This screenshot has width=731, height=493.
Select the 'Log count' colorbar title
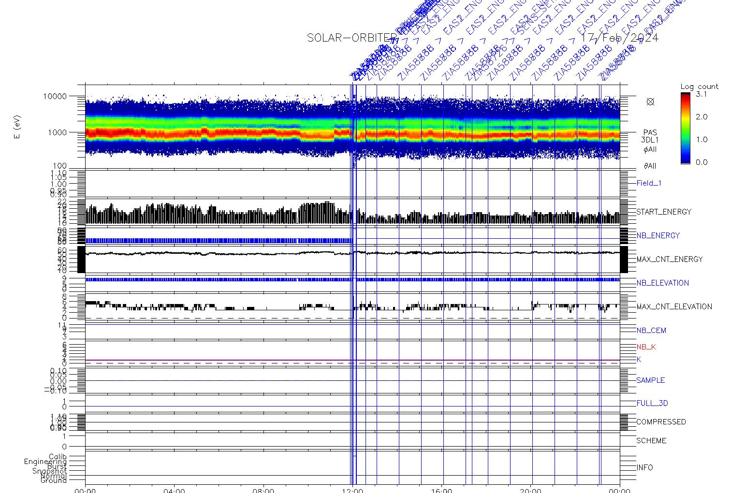(x=699, y=87)
